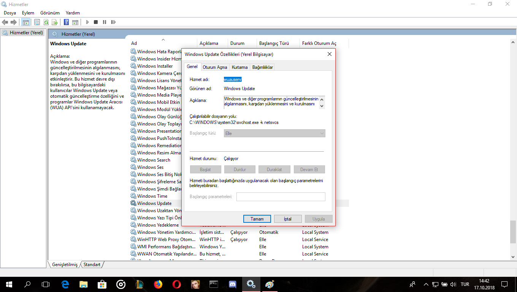Screen dimensions: 517x292
Task: Click the Restart Service icon in toolbar
Action: [x=113, y=22]
